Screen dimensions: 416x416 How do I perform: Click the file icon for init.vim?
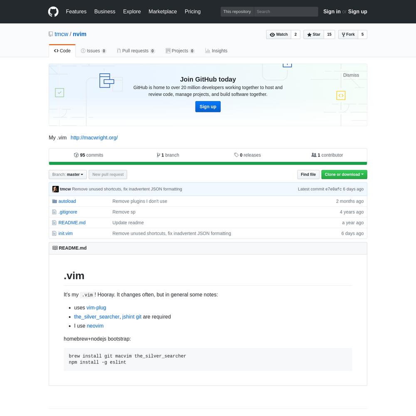pos(54,233)
